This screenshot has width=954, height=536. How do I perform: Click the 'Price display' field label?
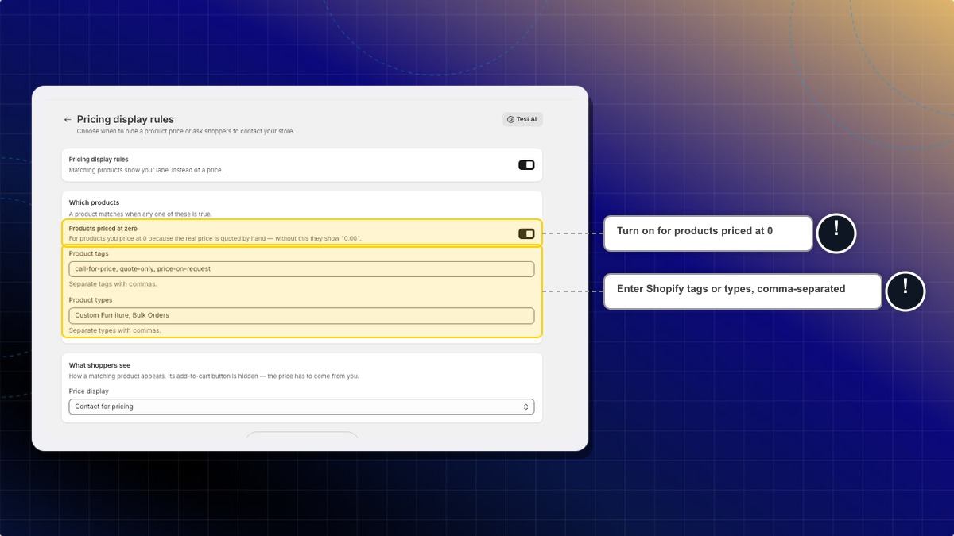click(89, 391)
